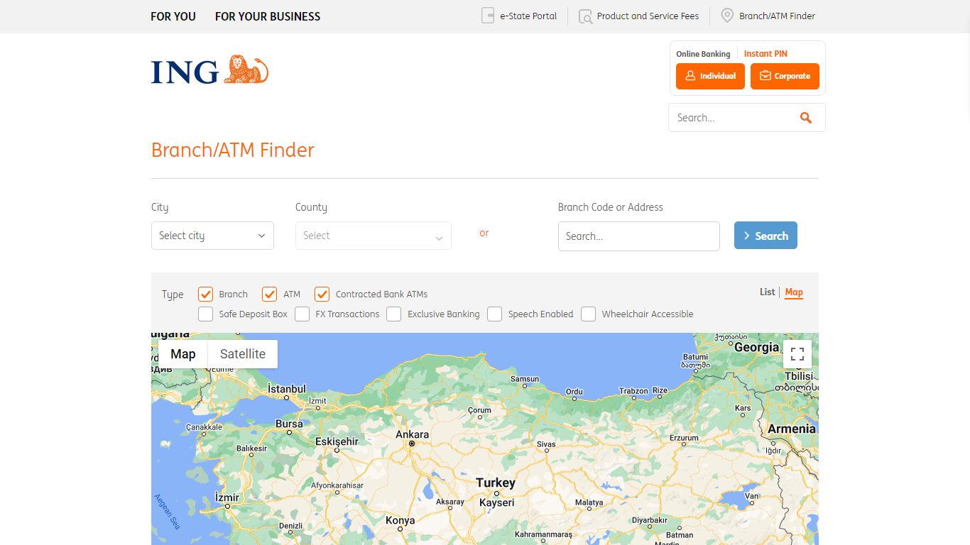Image resolution: width=970 pixels, height=545 pixels.
Task: Click the blue Search button
Action: 765,236
